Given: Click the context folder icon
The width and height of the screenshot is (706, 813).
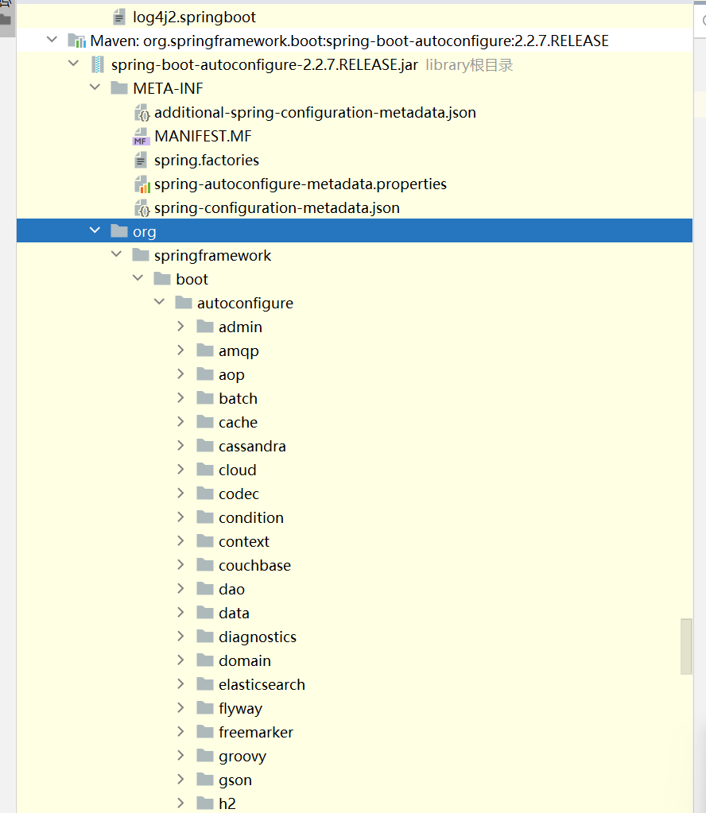Looking at the screenshot, I should click(205, 540).
